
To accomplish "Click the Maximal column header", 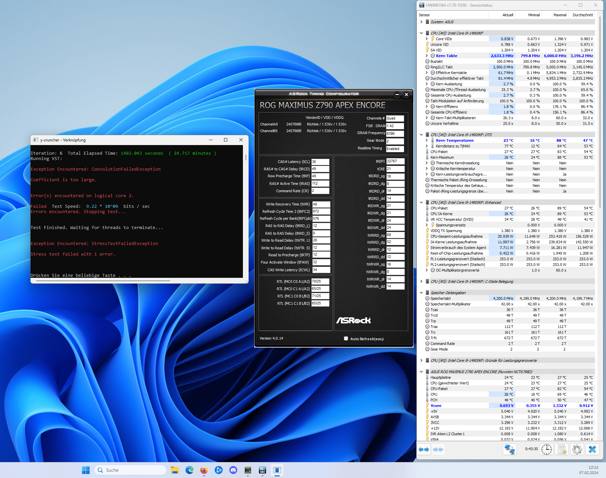I will coord(560,15).
